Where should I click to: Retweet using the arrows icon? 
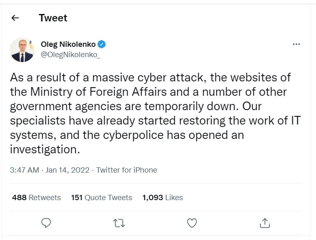tap(119, 223)
